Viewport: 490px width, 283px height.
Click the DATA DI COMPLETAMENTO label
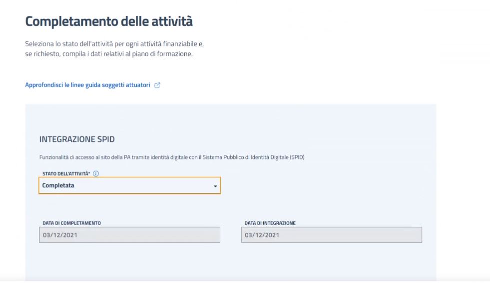[x=72, y=223]
